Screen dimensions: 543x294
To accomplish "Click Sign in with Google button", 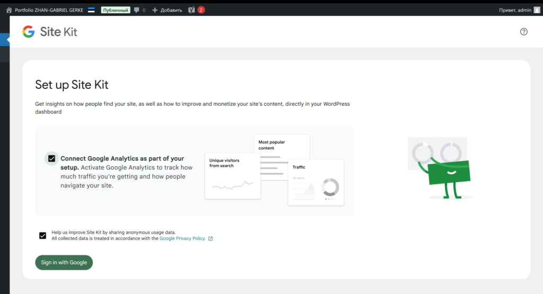I will coord(64,263).
